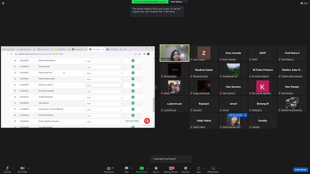
Task: Click the Unmute microphone icon
Action: tap(7, 168)
